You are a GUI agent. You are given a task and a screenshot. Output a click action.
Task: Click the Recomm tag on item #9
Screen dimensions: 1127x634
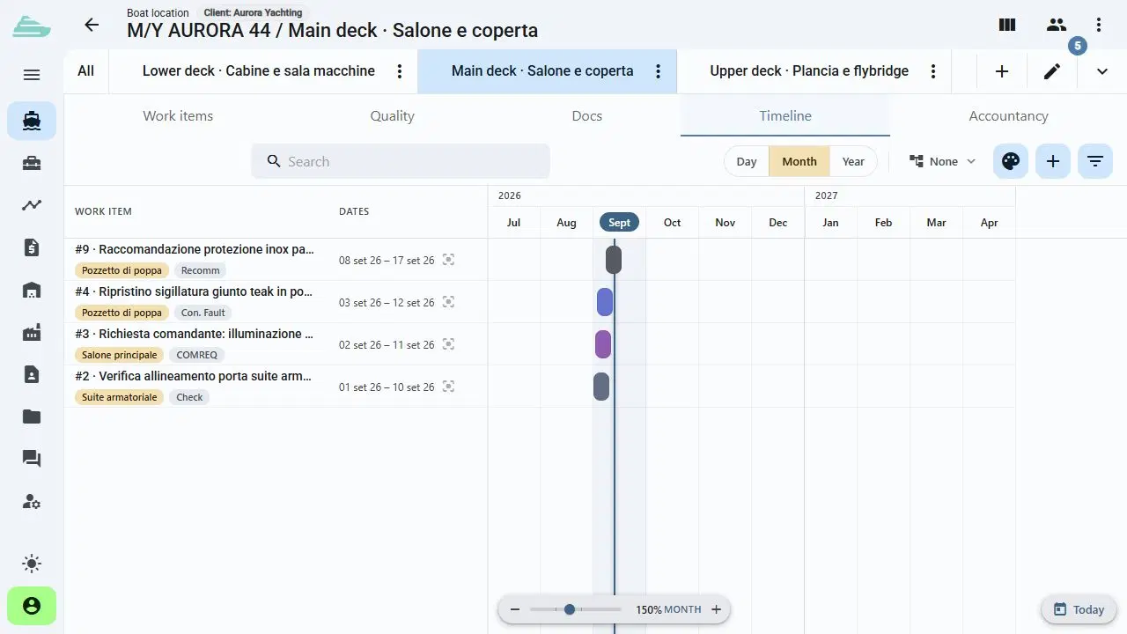(x=200, y=270)
